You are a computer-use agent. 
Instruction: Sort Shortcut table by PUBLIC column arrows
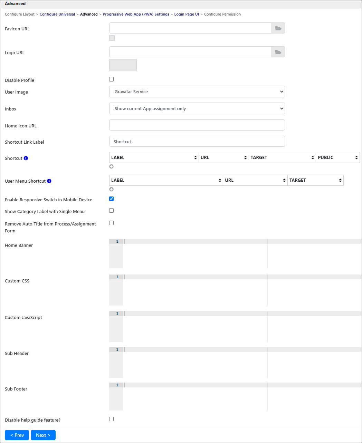point(356,157)
